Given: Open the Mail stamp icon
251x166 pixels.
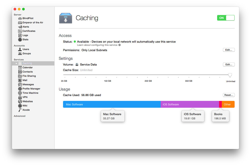Looking at the screenshot, I should (20, 80).
